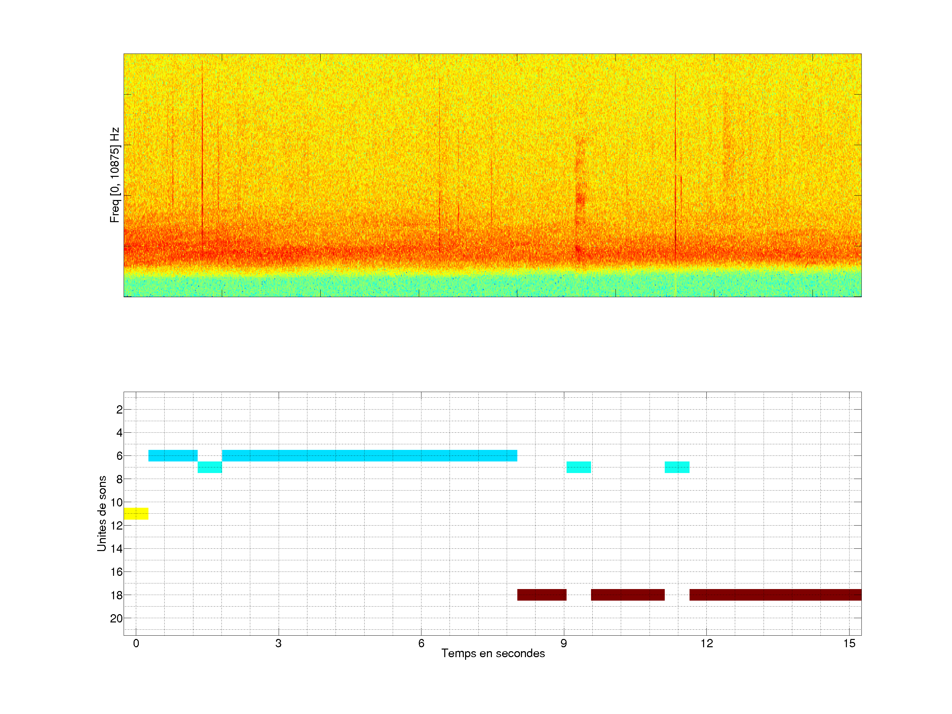
Task: Click the x-axis tick label 15
Action: pyautogui.click(x=849, y=643)
